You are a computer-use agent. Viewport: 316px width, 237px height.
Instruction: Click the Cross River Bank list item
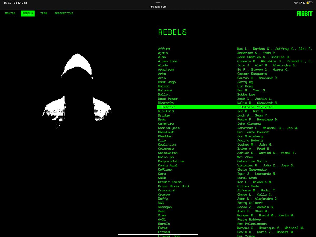pyautogui.click(x=174, y=186)
